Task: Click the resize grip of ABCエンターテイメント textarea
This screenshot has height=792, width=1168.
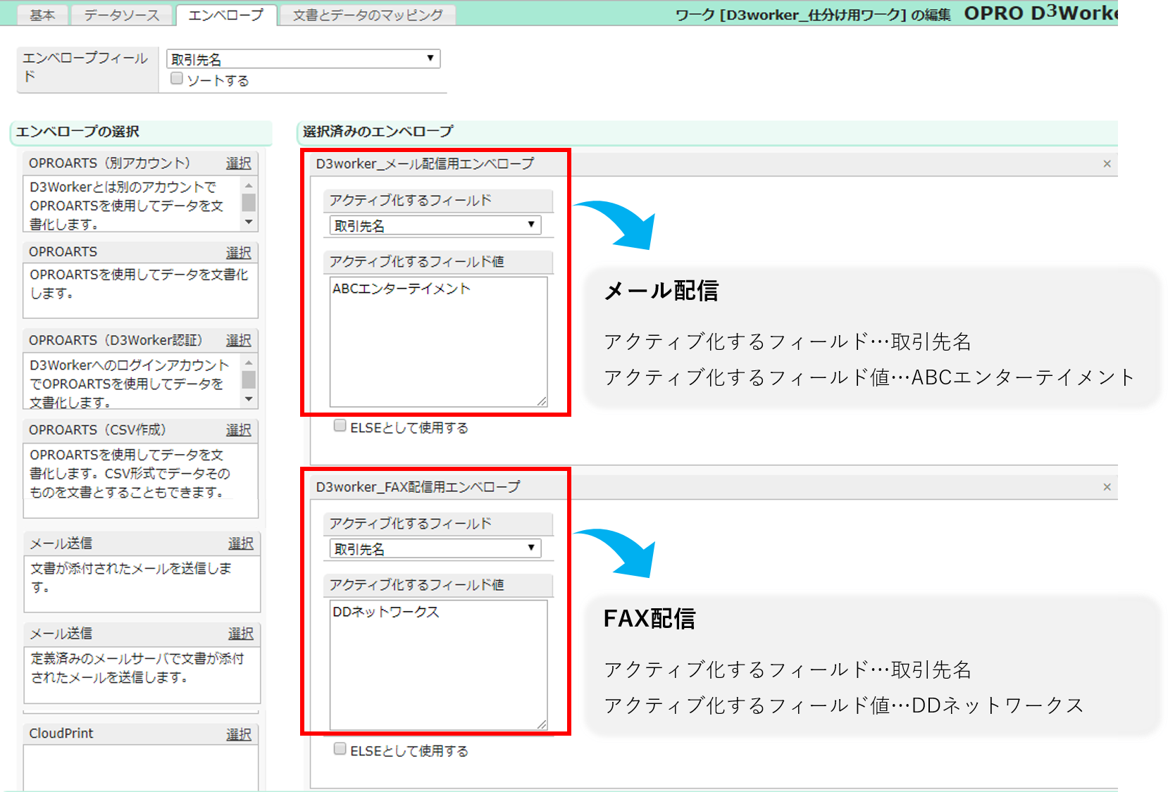Action: [x=542, y=402]
